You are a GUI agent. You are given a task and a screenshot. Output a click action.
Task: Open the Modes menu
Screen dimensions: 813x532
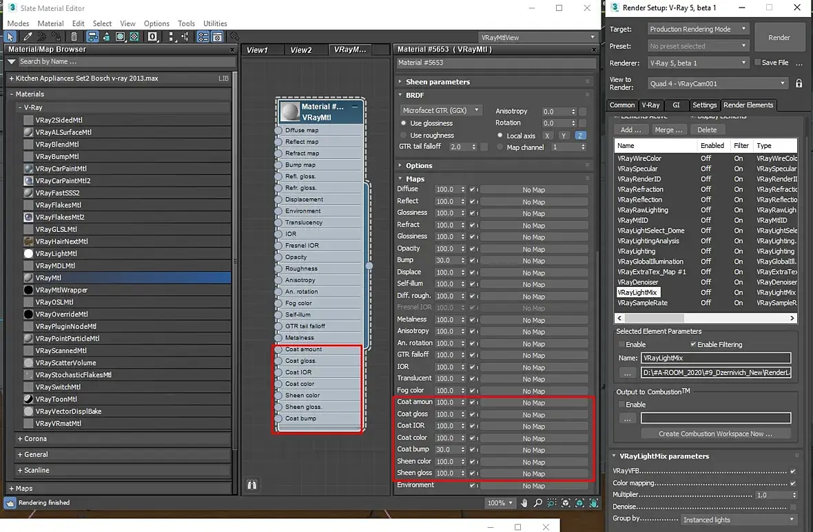click(x=18, y=23)
